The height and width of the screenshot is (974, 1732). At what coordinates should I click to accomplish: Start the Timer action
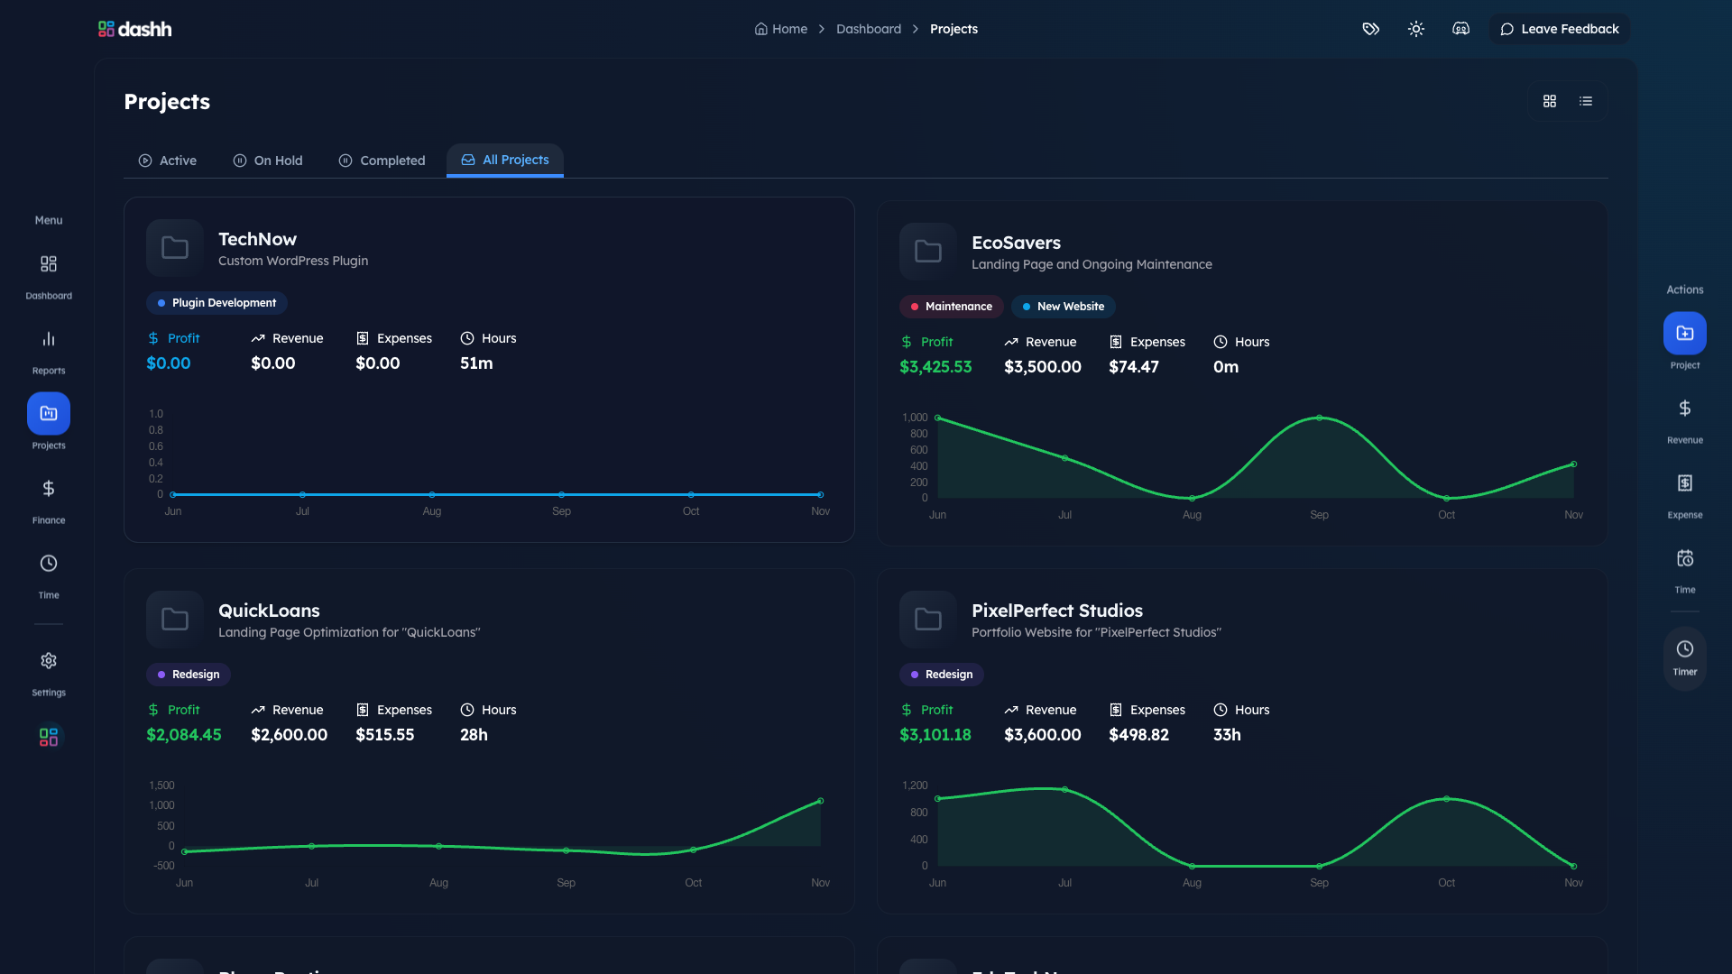[1684, 657]
